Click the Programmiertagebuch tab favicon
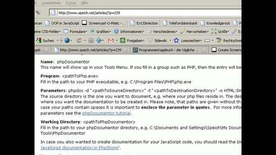Image resolution: width=276 pixels, height=155 pixels. 135,50
